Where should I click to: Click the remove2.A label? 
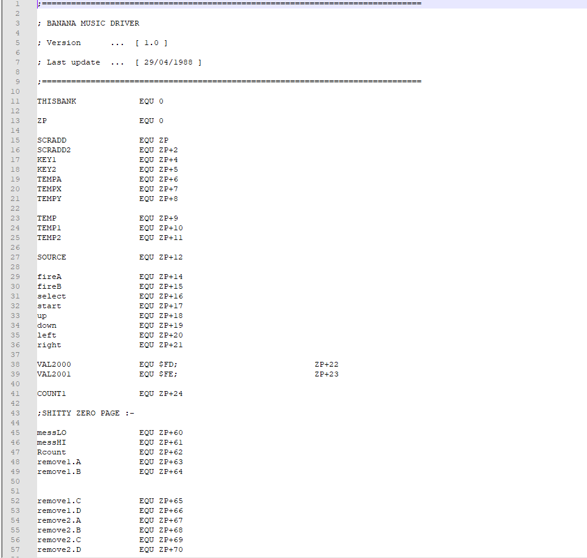[59, 520]
